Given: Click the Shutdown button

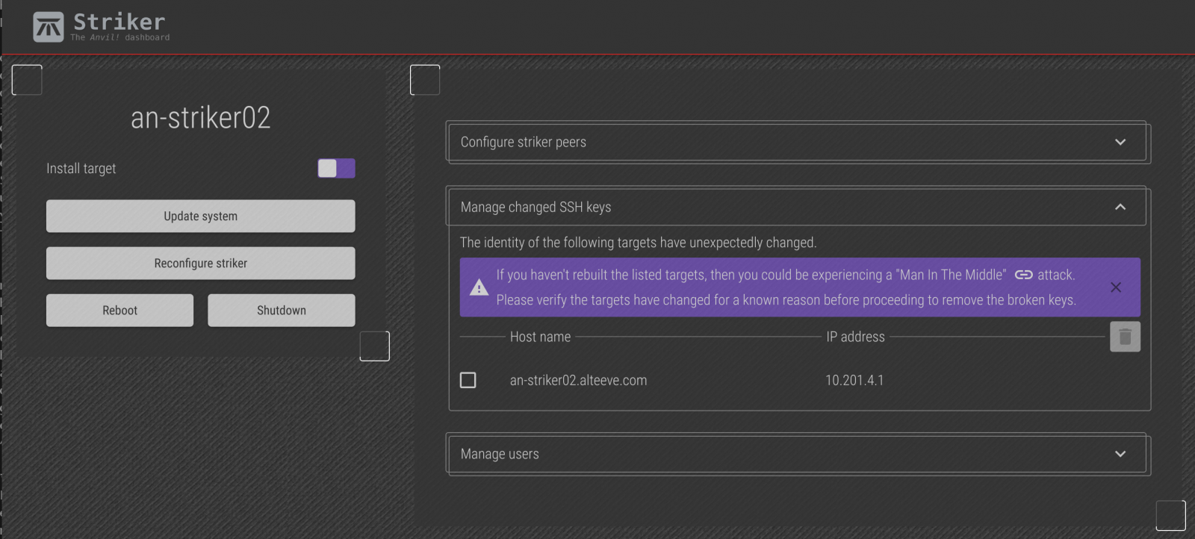Looking at the screenshot, I should [281, 311].
